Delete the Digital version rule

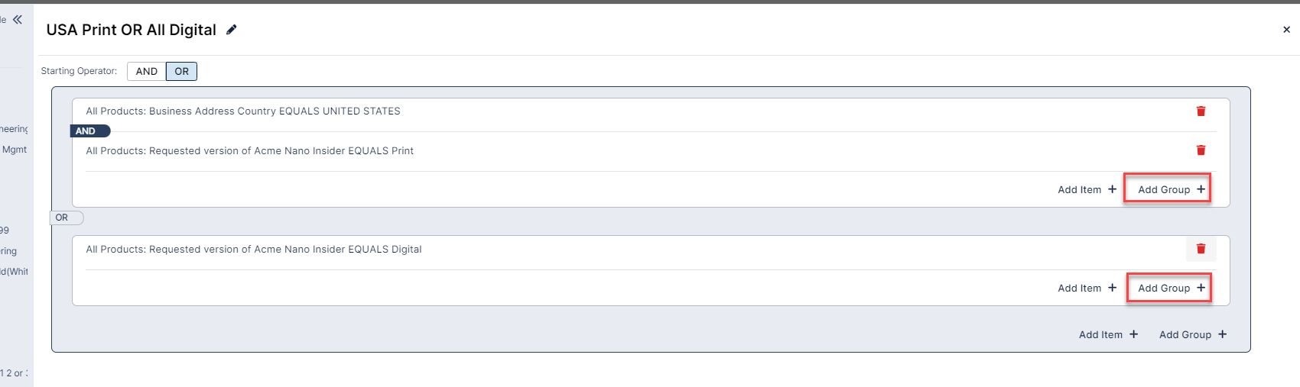(x=1201, y=249)
